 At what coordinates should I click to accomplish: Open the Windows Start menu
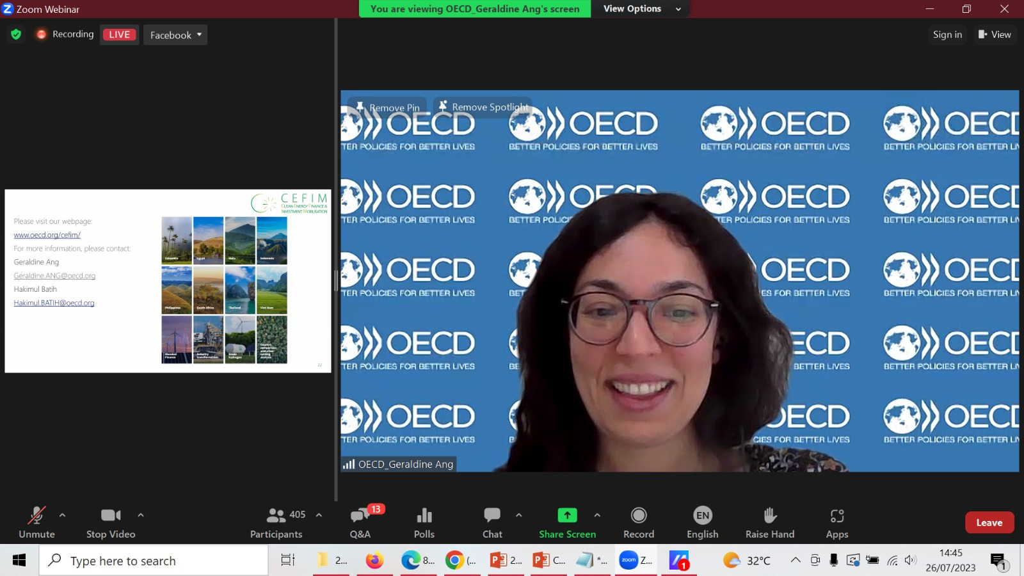[x=17, y=561]
